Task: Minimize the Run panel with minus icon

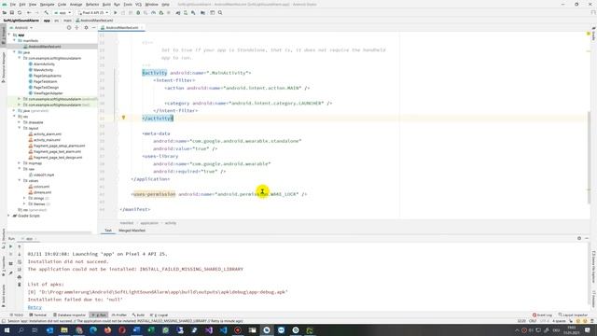Action: pos(587,238)
